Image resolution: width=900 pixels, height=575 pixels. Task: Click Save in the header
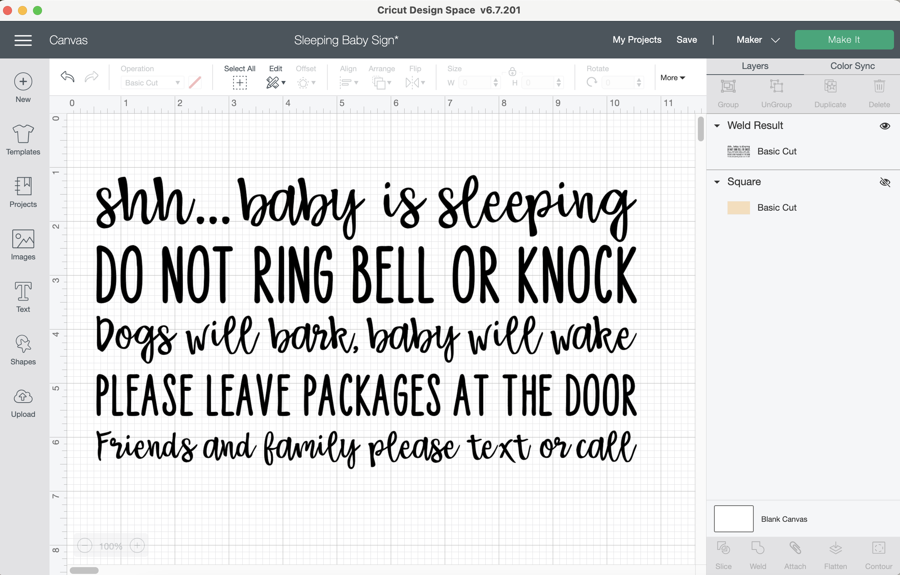687,40
